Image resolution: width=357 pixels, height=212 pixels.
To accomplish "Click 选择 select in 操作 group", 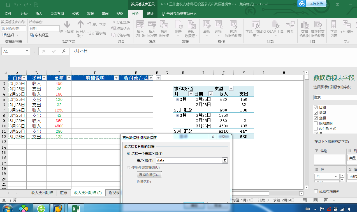I will 218,28.
